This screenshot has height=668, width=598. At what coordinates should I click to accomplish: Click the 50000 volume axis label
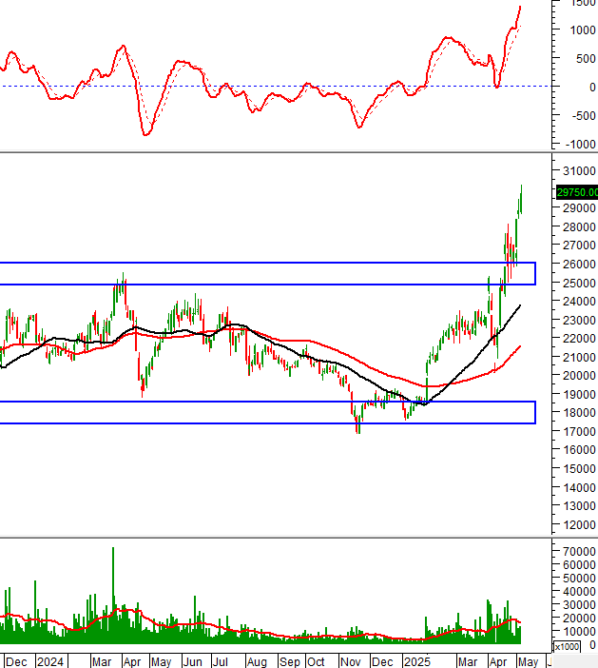(x=579, y=579)
